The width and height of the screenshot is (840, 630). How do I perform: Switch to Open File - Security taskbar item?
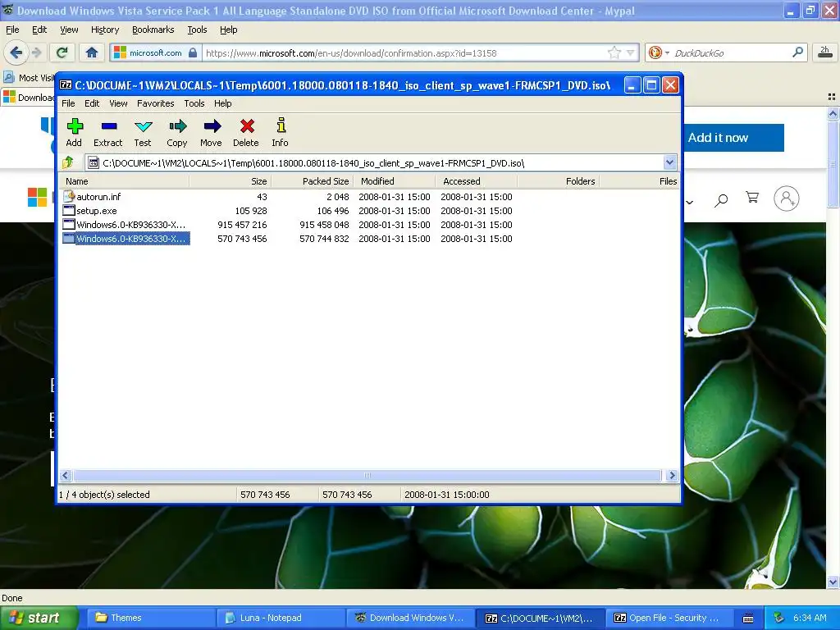click(x=669, y=618)
